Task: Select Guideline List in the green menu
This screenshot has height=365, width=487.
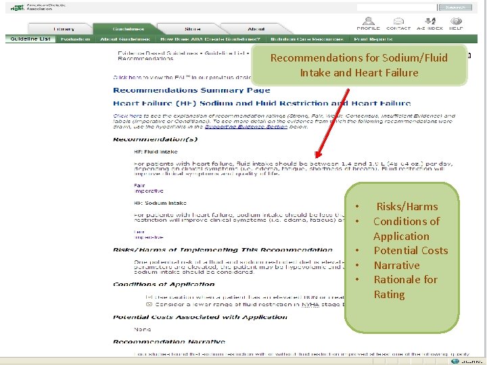Action: tap(30, 39)
